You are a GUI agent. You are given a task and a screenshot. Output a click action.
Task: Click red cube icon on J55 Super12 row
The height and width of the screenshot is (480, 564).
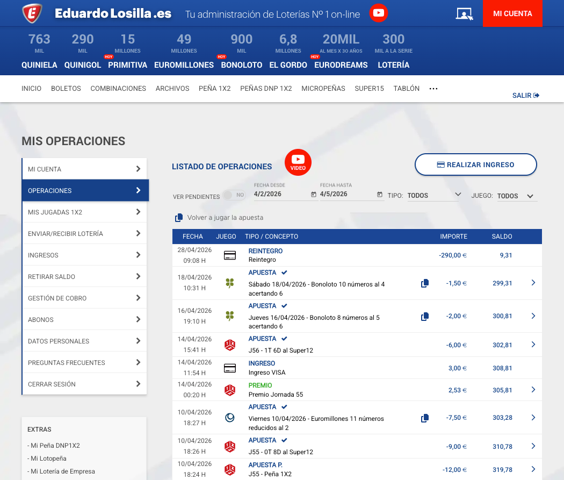click(x=230, y=447)
